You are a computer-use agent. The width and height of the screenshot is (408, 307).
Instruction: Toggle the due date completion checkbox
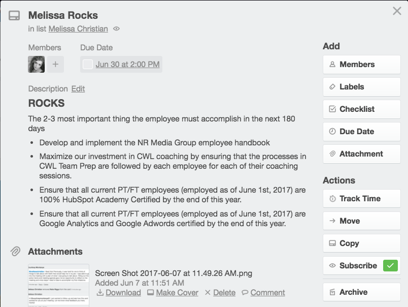pyautogui.click(x=87, y=64)
